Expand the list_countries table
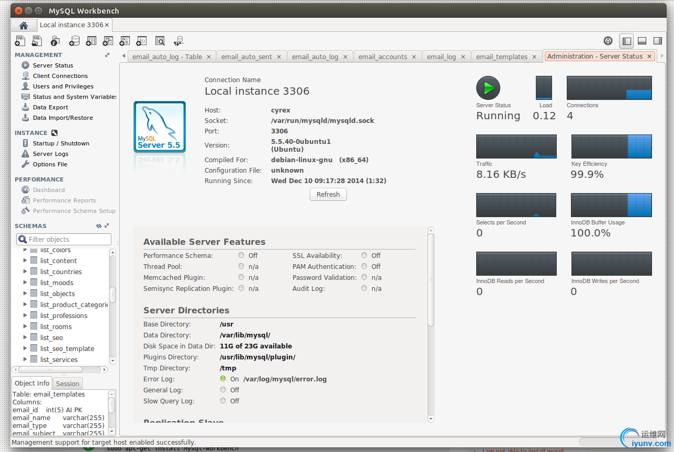The width and height of the screenshot is (674, 452). click(25, 272)
